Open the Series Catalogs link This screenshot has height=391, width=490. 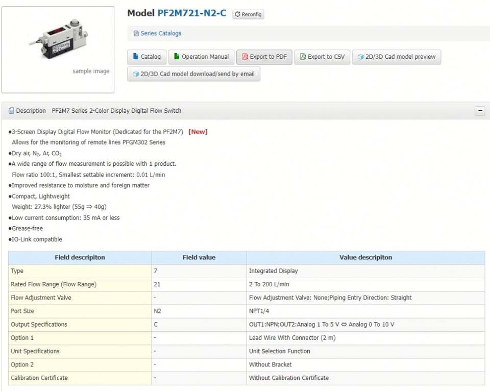point(161,34)
